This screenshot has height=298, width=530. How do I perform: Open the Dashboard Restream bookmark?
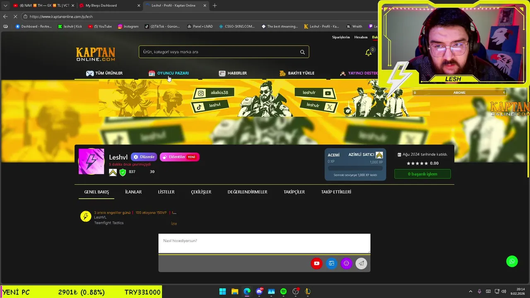tap(34, 26)
